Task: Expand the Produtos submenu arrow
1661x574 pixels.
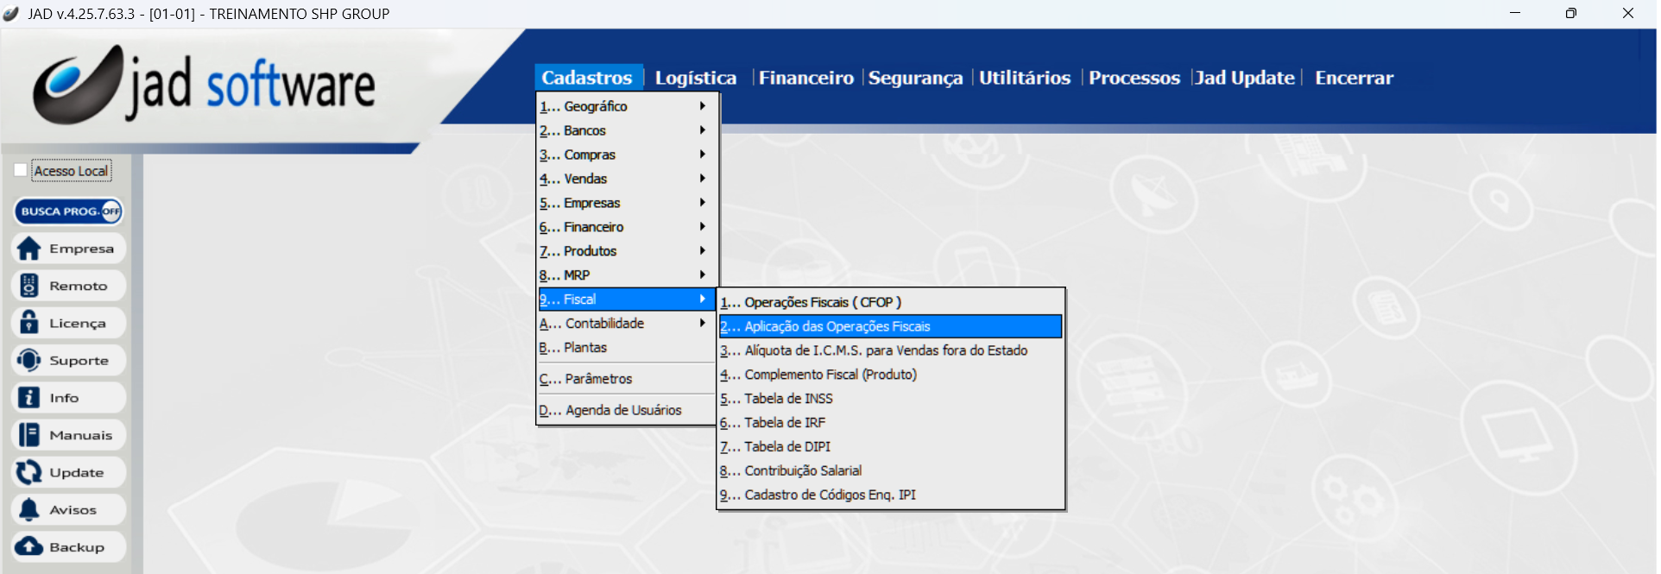Action: 703,251
